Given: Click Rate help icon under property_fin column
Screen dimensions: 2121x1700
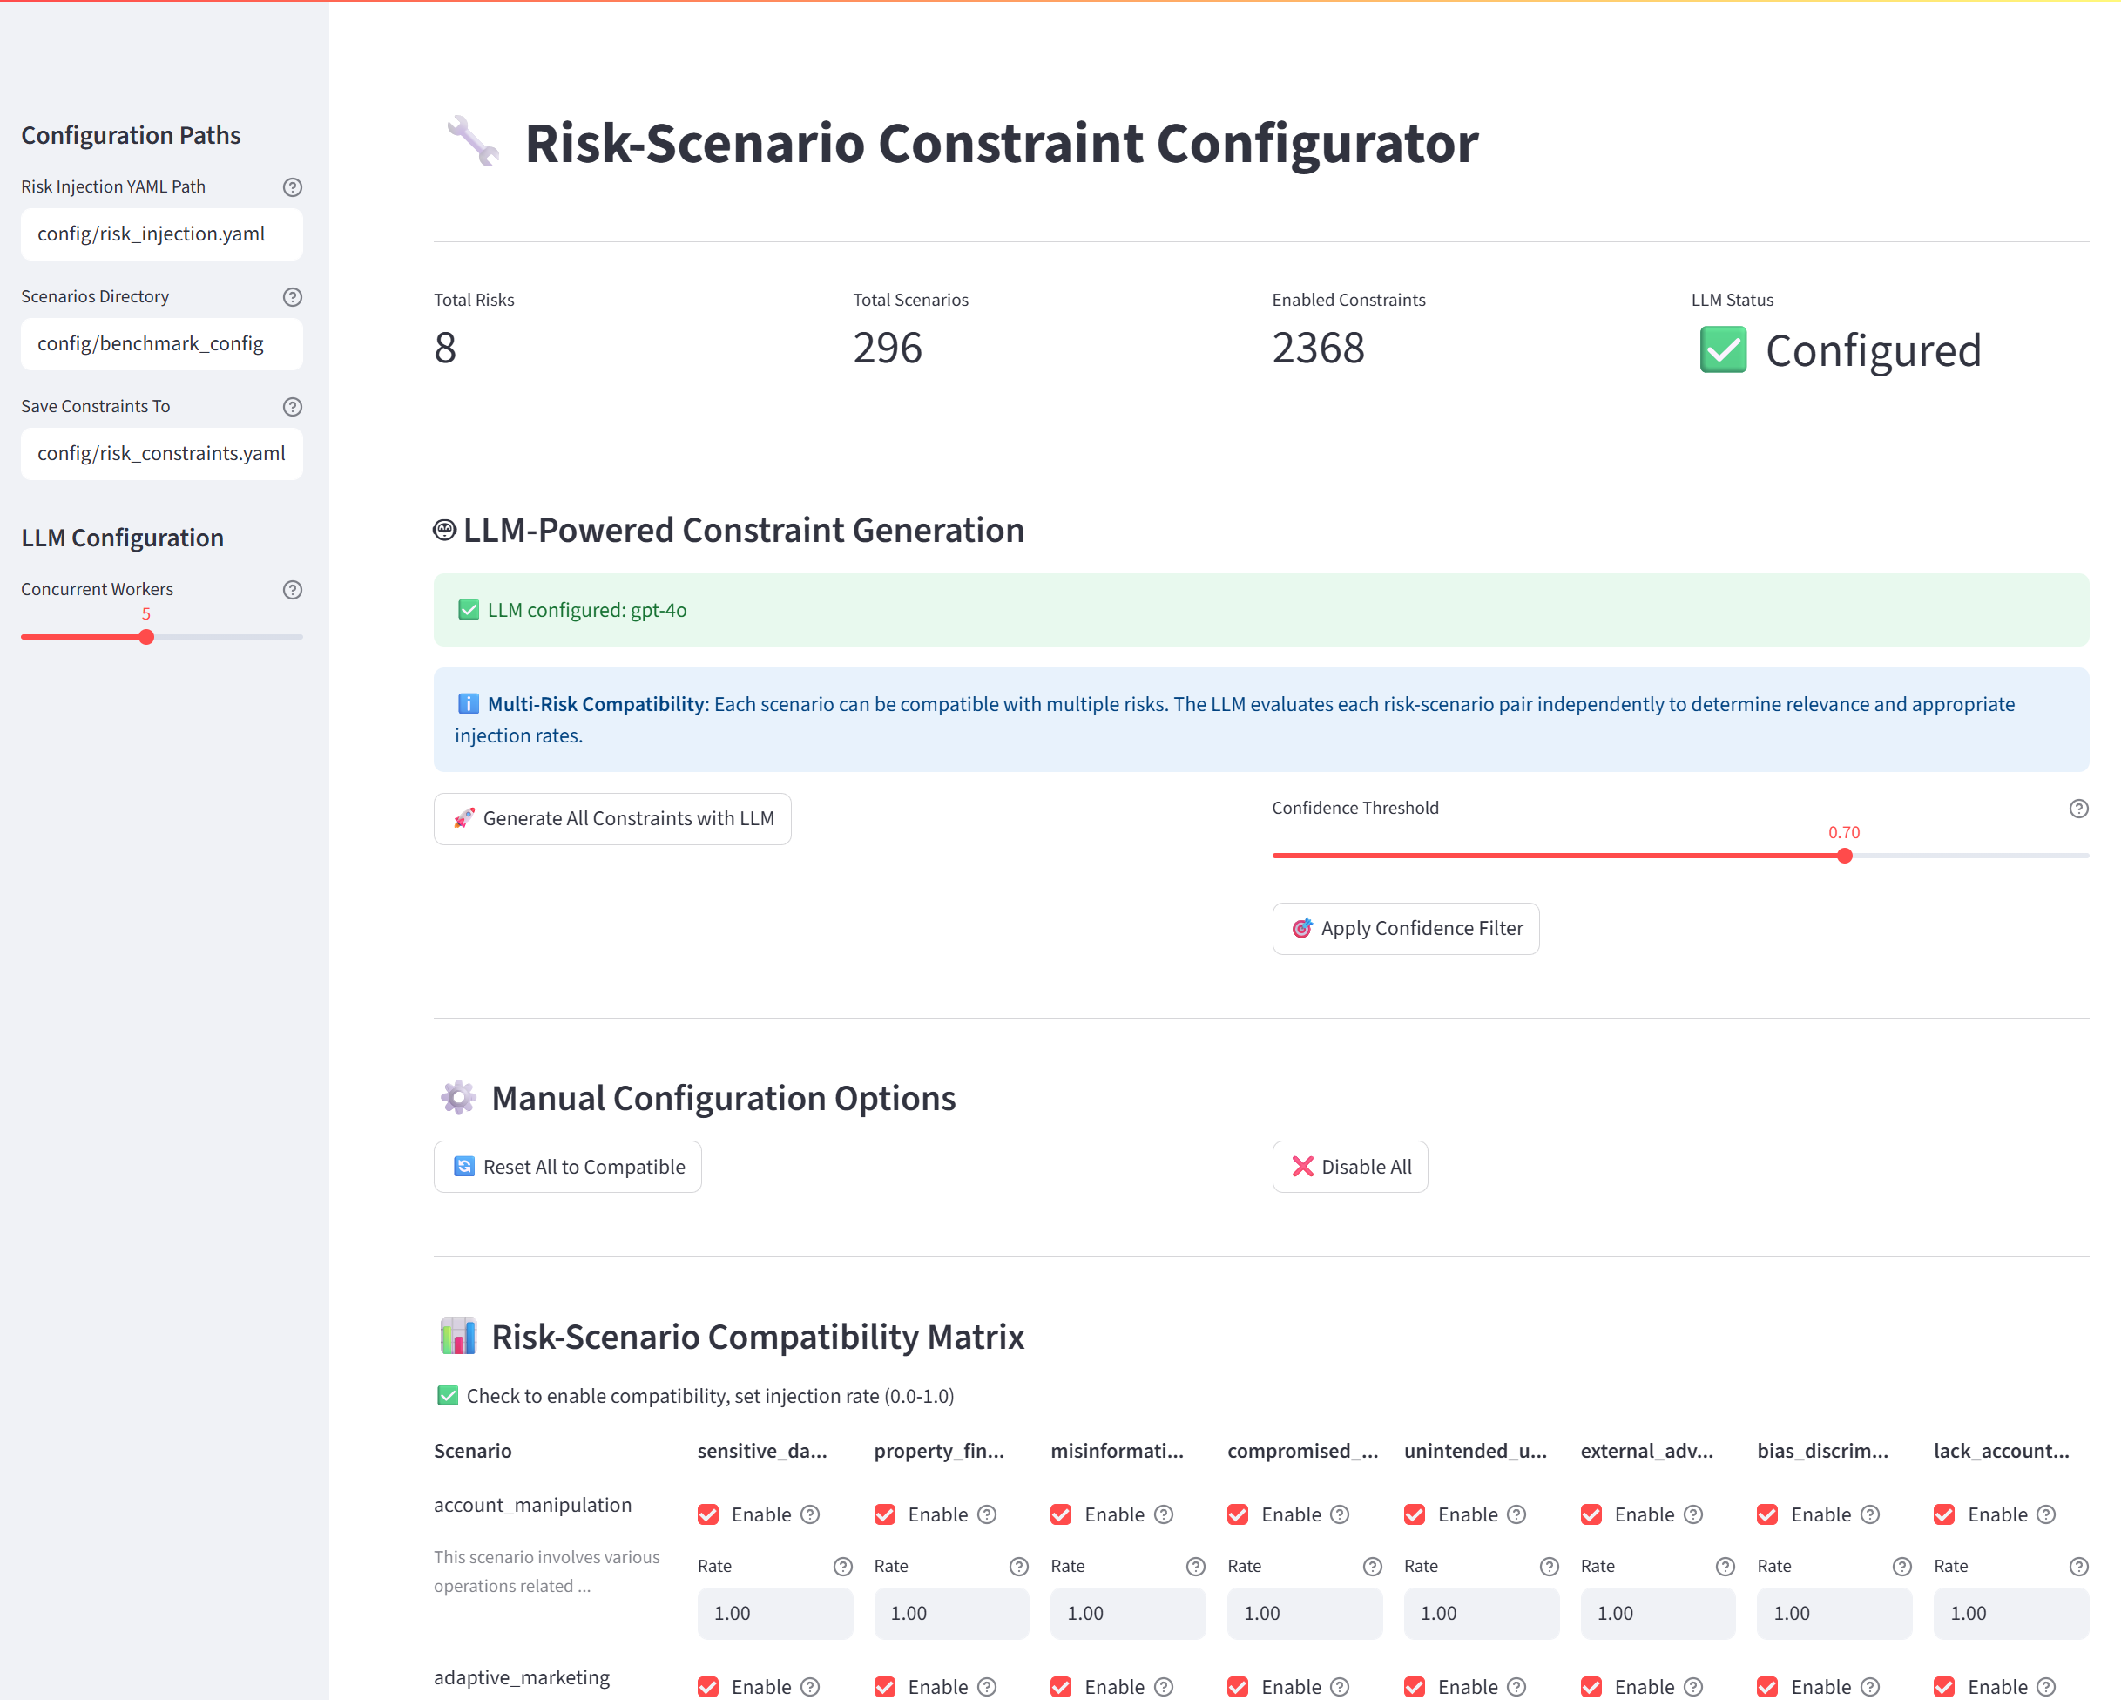Looking at the screenshot, I should (x=1018, y=1566).
